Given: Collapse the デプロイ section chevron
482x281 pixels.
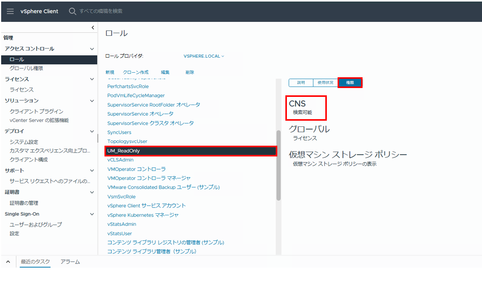Looking at the screenshot, I should [92, 131].
